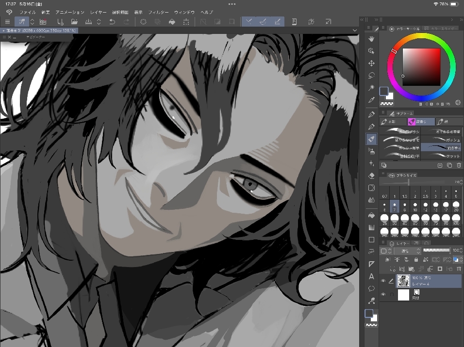The width and height of the screenshot is (464, 347).
Task: Hide レイヤー 4 using its eye icon
Action: [x=383, y=281]
